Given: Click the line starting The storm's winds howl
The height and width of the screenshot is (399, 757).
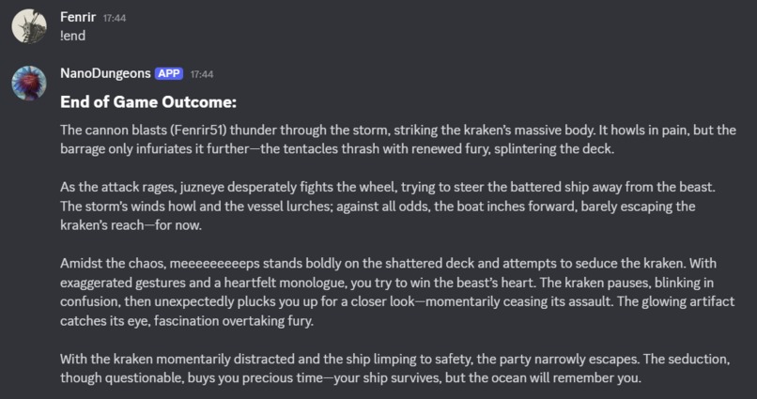Looking at the screenshot, I should pyautogui.click(x=378, y=207).
